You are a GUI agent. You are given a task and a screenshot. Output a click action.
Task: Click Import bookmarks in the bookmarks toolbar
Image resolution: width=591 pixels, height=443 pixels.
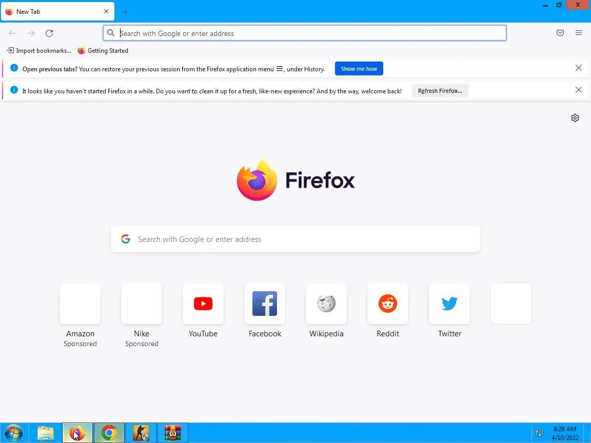pyautogui.click(x=39, y=50)
